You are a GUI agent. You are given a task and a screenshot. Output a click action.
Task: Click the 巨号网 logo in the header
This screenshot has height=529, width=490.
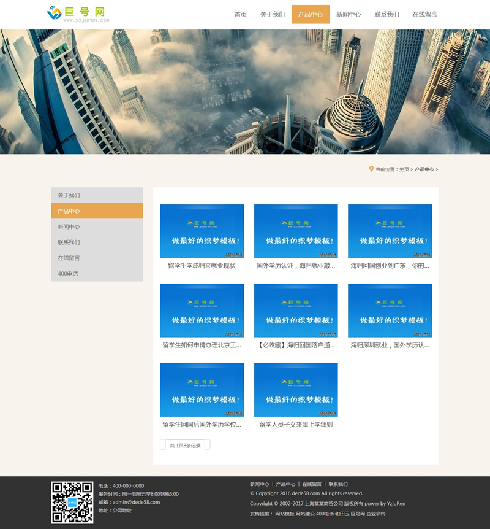pyautogui.click(x=78, y=14)
